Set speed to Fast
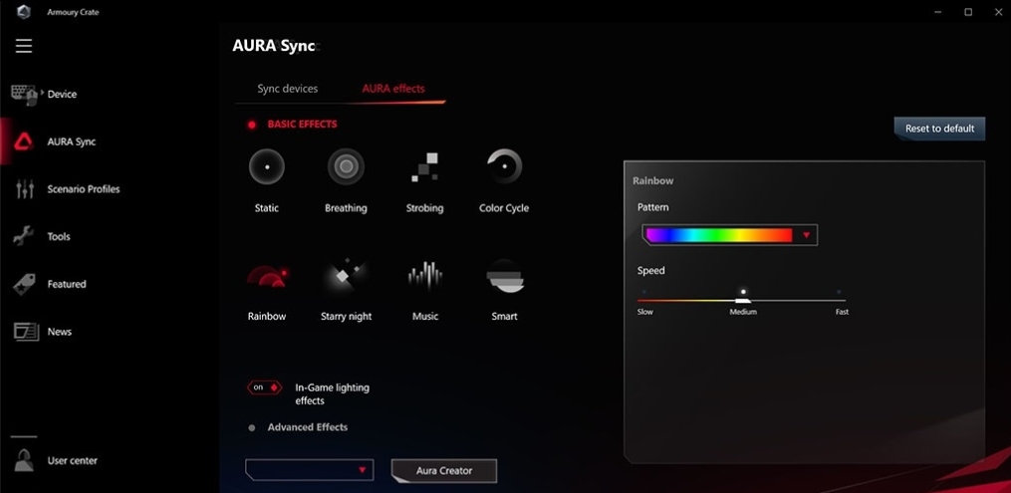The height and width of the screenshot is (493, 1011). (842, 312)
